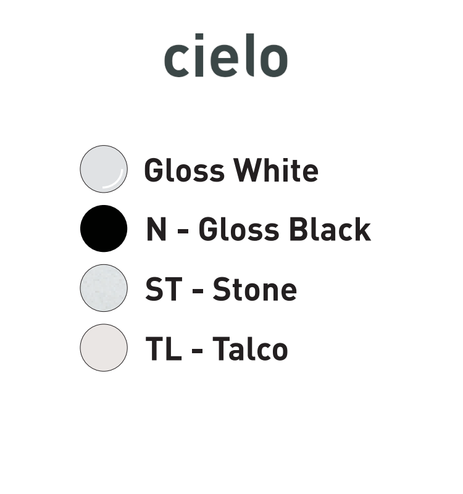Click the "ST - Stone" label

[x=220, y=289]
